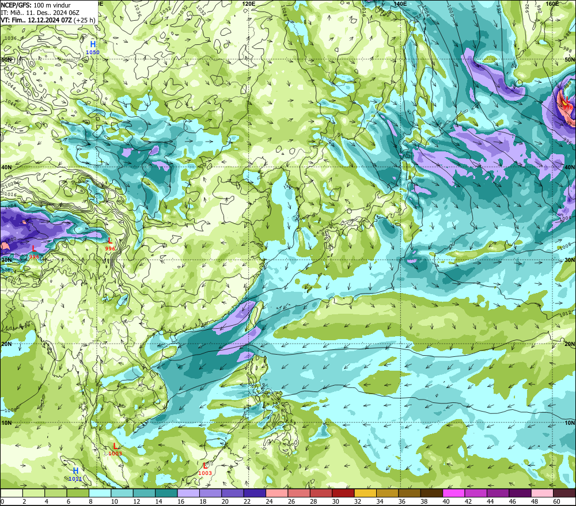Select the IT initialization time line 11. Des. 2024 06Z
This screenshot has height=506, width=576.
pyautogui.click(x=40, y=13)
